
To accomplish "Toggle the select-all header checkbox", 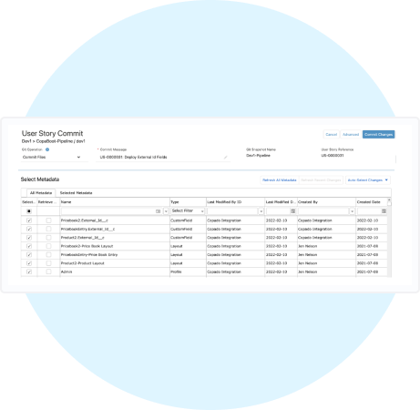I will coord(29,211).
